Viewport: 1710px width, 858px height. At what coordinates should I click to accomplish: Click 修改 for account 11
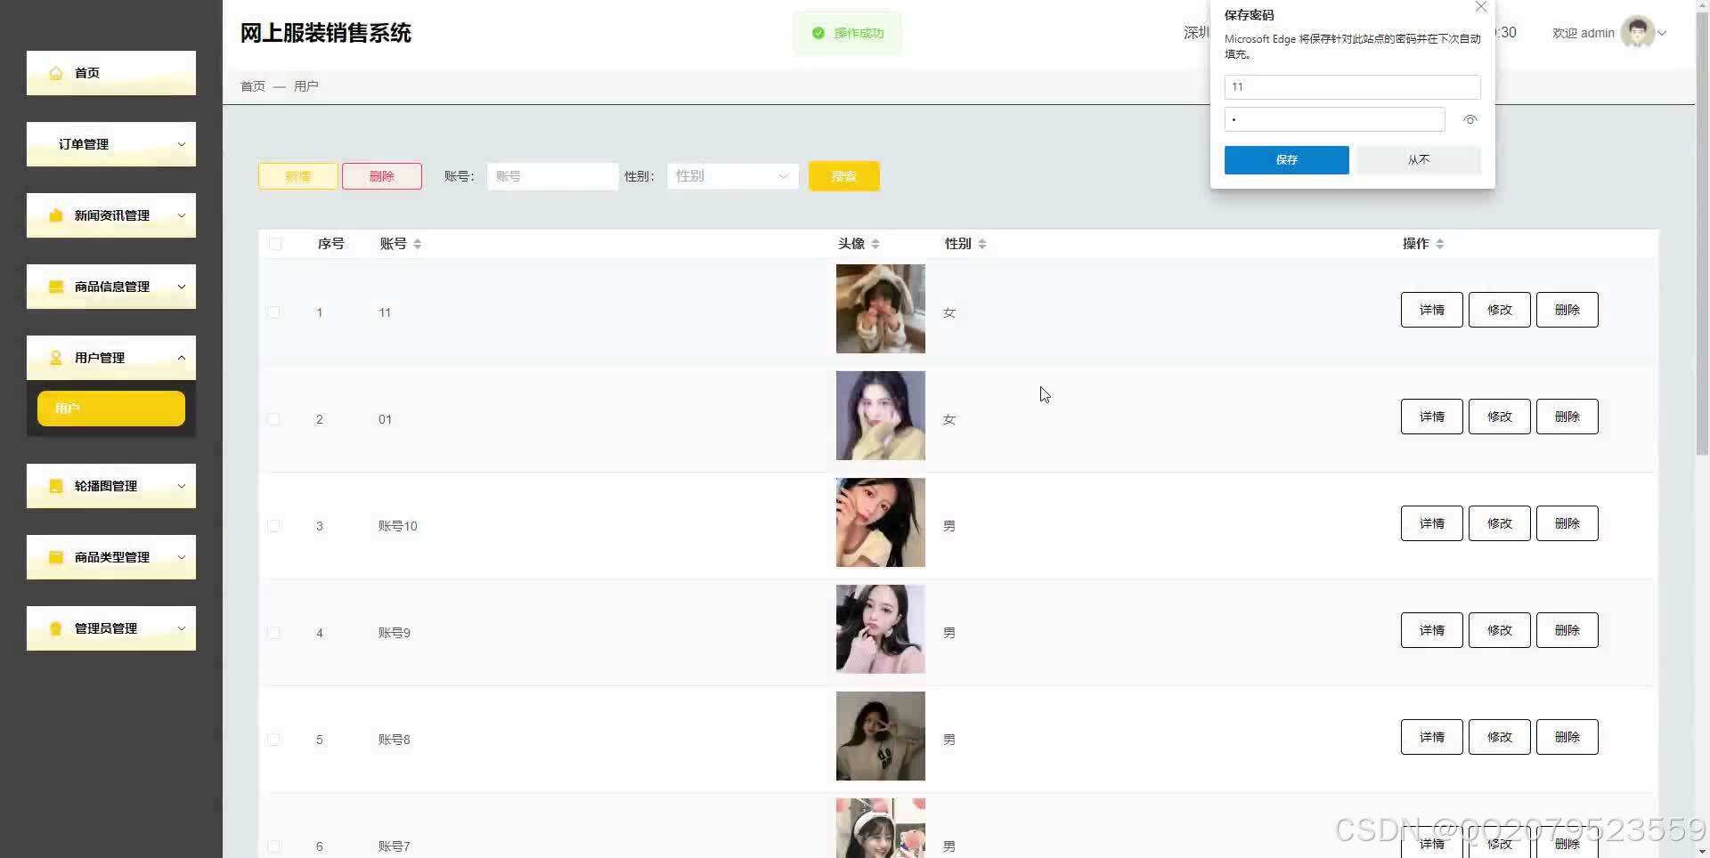point(1500,310)
